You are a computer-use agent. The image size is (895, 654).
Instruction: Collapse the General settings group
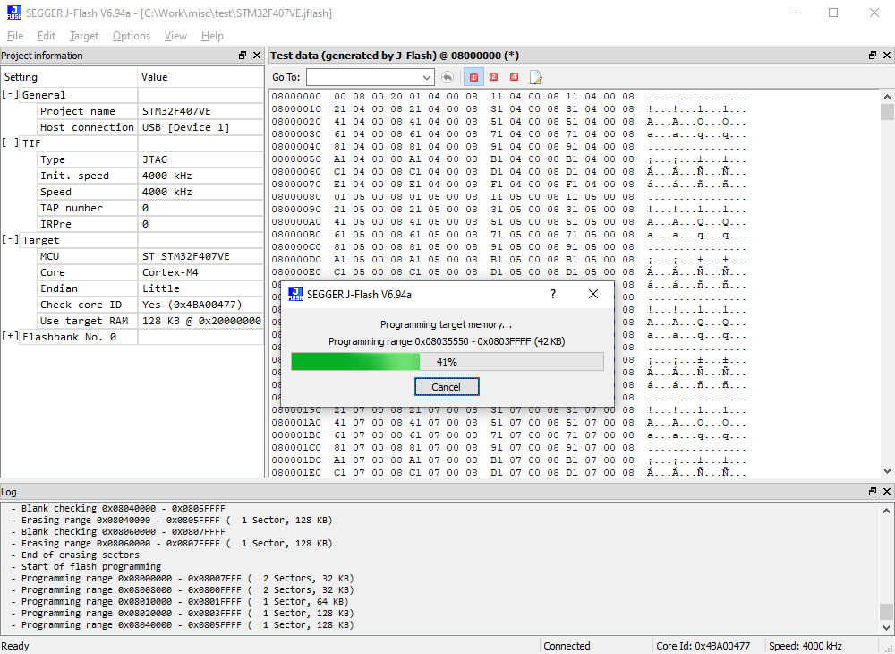pyautogui.click(x=11, y=95)
